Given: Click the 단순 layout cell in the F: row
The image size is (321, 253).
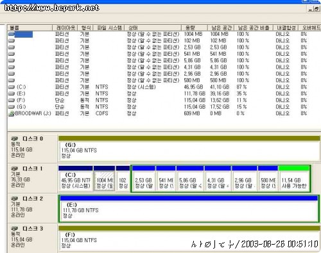Looking at the screenshot, I should (60, 101).
